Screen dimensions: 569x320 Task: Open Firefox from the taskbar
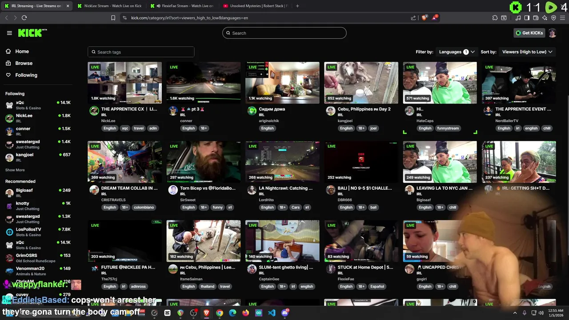[246, 313]
